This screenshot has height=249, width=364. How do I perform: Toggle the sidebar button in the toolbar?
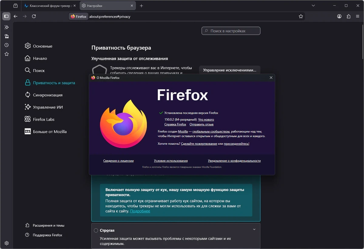point(6,16)
